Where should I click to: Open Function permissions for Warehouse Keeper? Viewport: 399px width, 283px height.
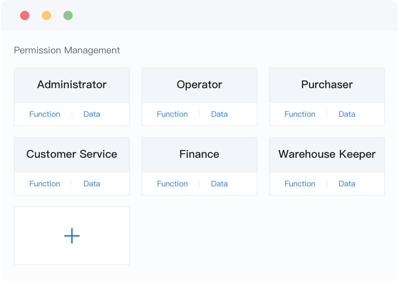300,184
